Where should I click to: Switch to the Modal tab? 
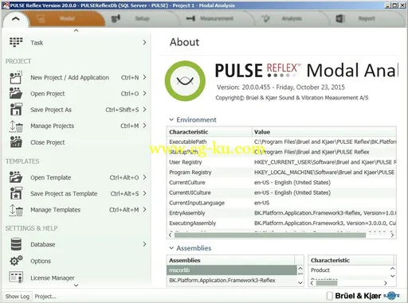[x=67, y=18]
